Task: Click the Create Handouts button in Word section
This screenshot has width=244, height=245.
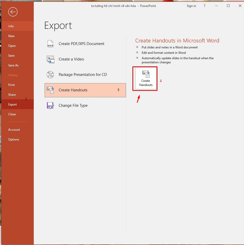Action: [x=145, y=78]
